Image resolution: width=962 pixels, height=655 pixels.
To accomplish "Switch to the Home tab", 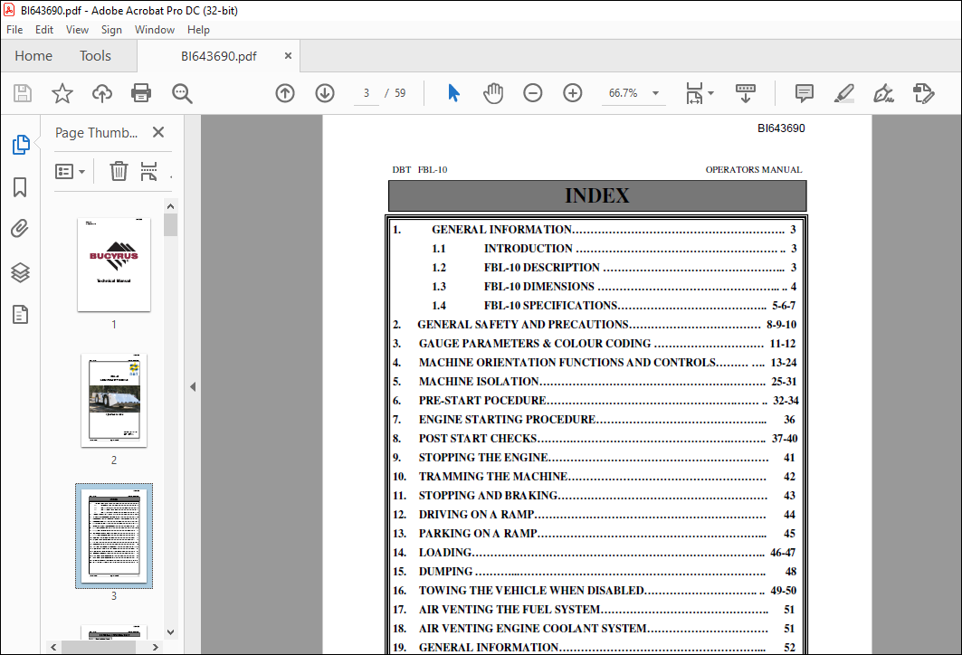I will (x=33, y=56).
